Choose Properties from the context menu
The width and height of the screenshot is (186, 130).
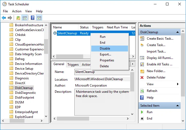click(x=110, y=60)
